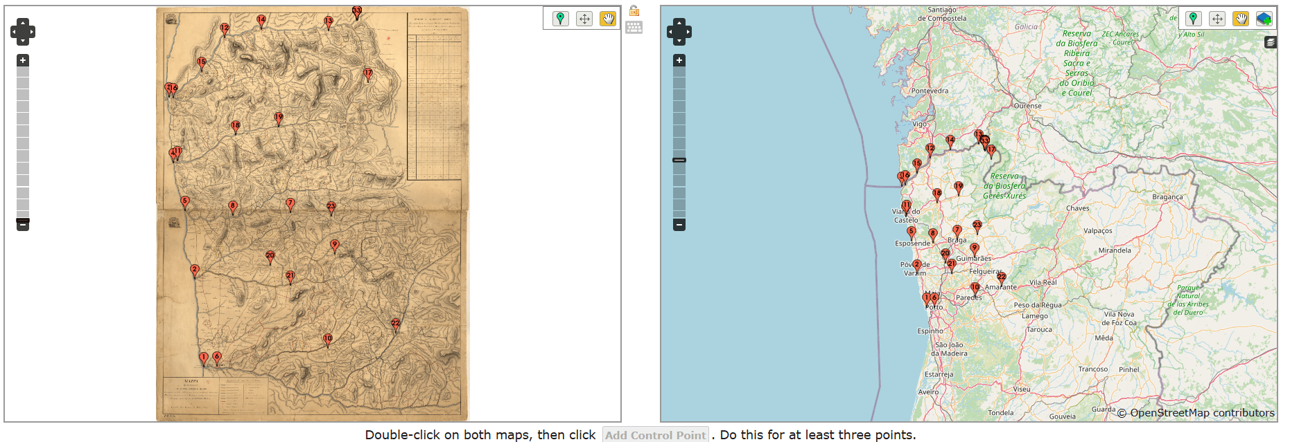Click the Add Control Point button
This screenshot has width=1290, height=442.
[655, 435]
